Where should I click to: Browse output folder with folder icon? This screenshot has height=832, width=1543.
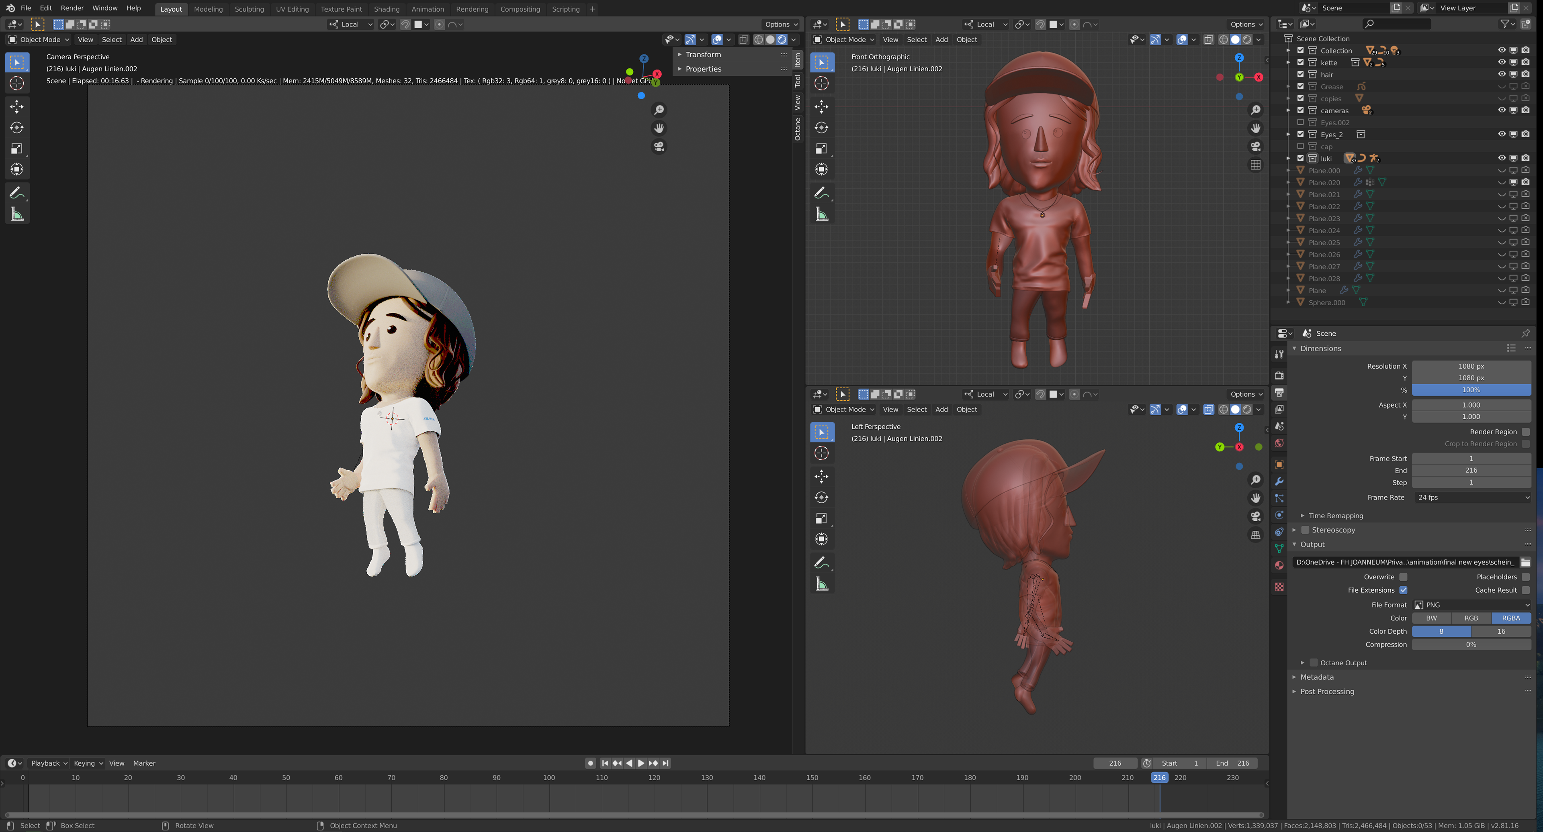pyautogui.click(x=1525, y=562)
